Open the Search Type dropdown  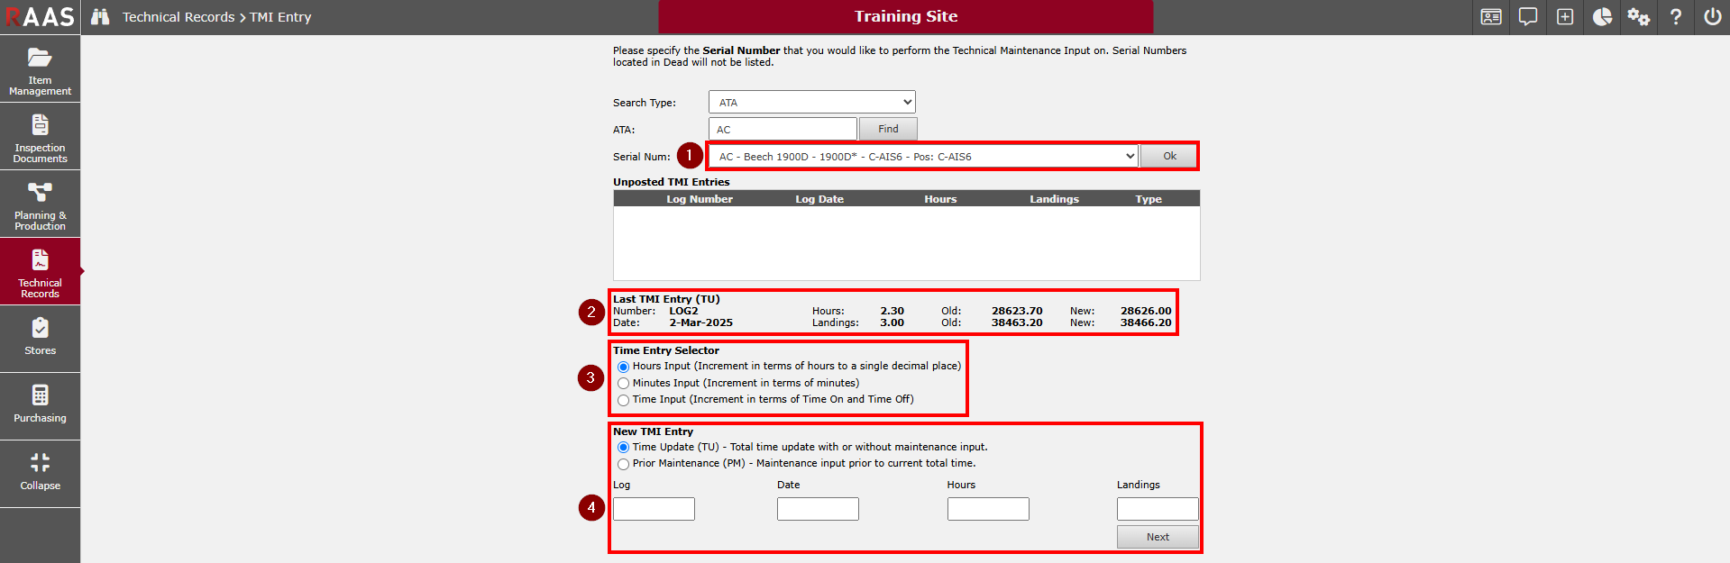(811, 103)
